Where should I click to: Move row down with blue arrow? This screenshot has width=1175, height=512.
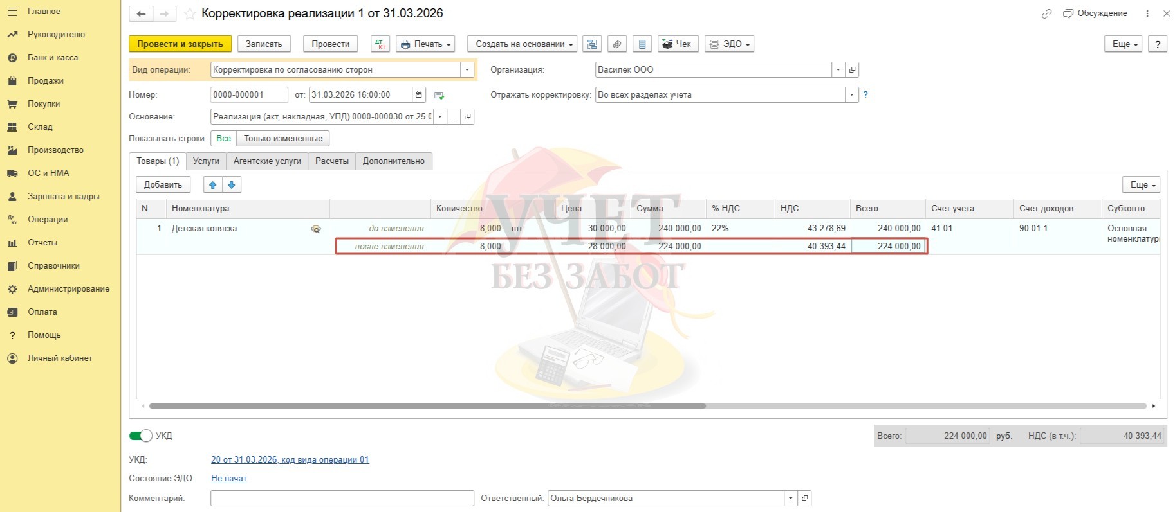click(232, 185)
